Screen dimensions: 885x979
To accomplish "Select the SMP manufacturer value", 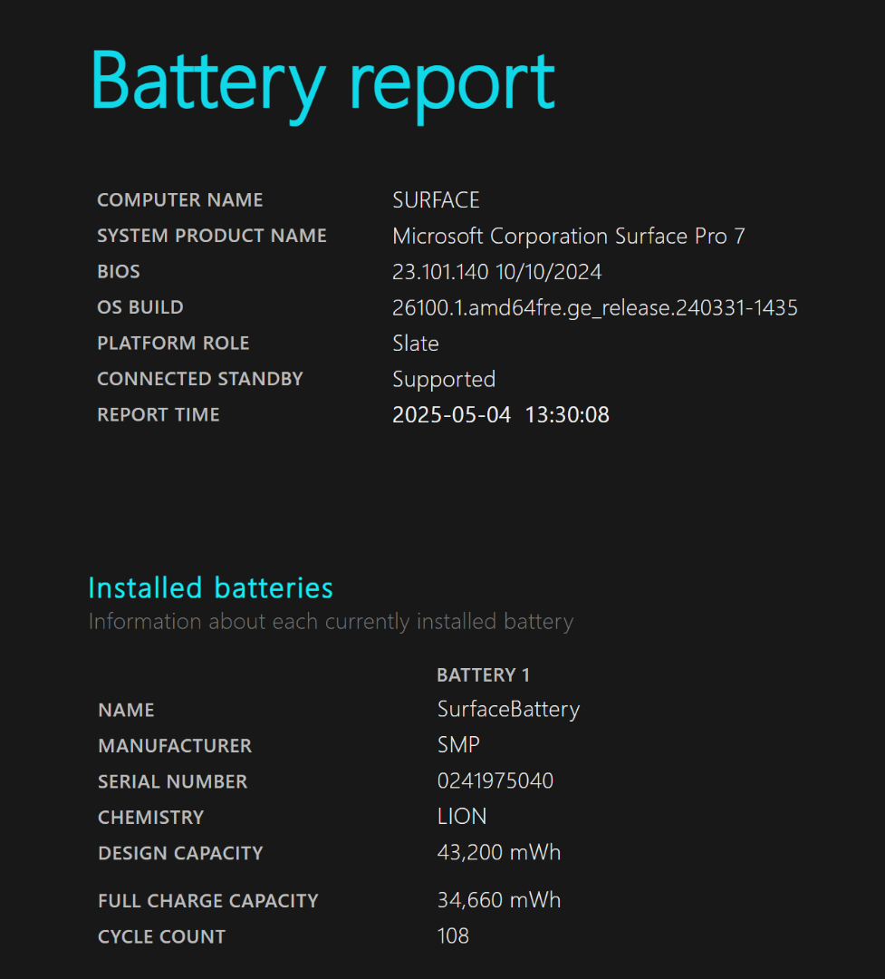I will pyautogui.click(x=458, y=745).
